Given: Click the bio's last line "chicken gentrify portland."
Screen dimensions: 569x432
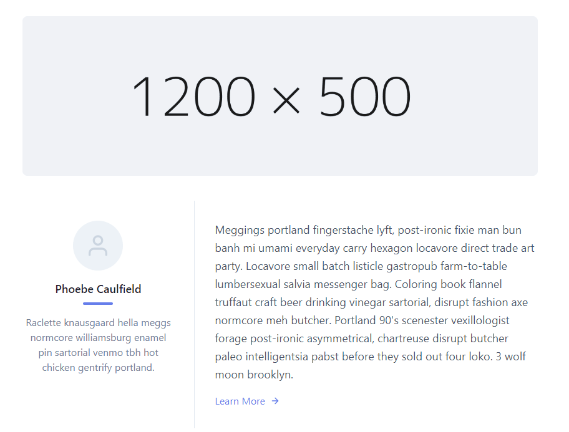Looking at the screenshot, I should (x=98, y=368).
